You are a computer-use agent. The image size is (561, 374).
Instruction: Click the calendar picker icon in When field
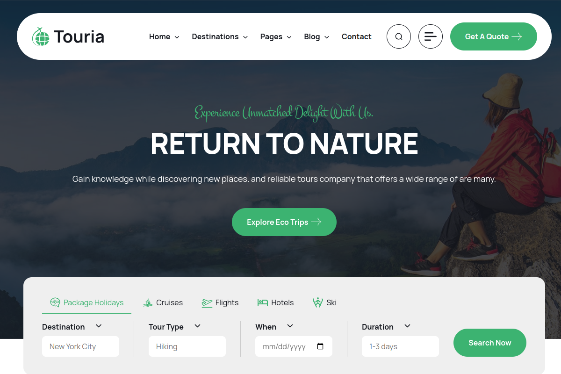tap(320, 346)
